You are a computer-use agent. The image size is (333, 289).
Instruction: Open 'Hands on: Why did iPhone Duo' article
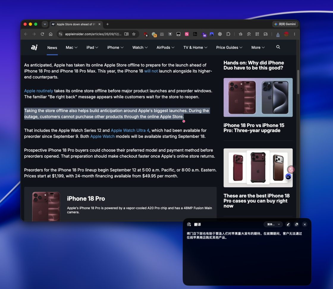tap(254, 65)
